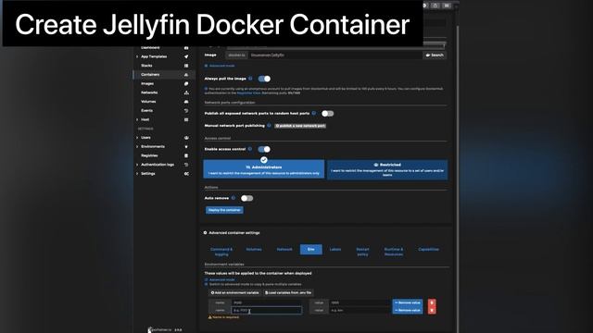
Task: Click the App Templates rocket icon
Action: pyautogui.click(x=186, y=56)
